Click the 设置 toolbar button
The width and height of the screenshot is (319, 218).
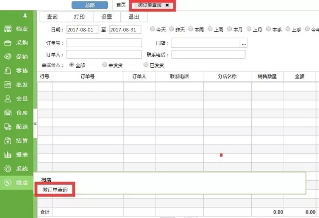107,17
